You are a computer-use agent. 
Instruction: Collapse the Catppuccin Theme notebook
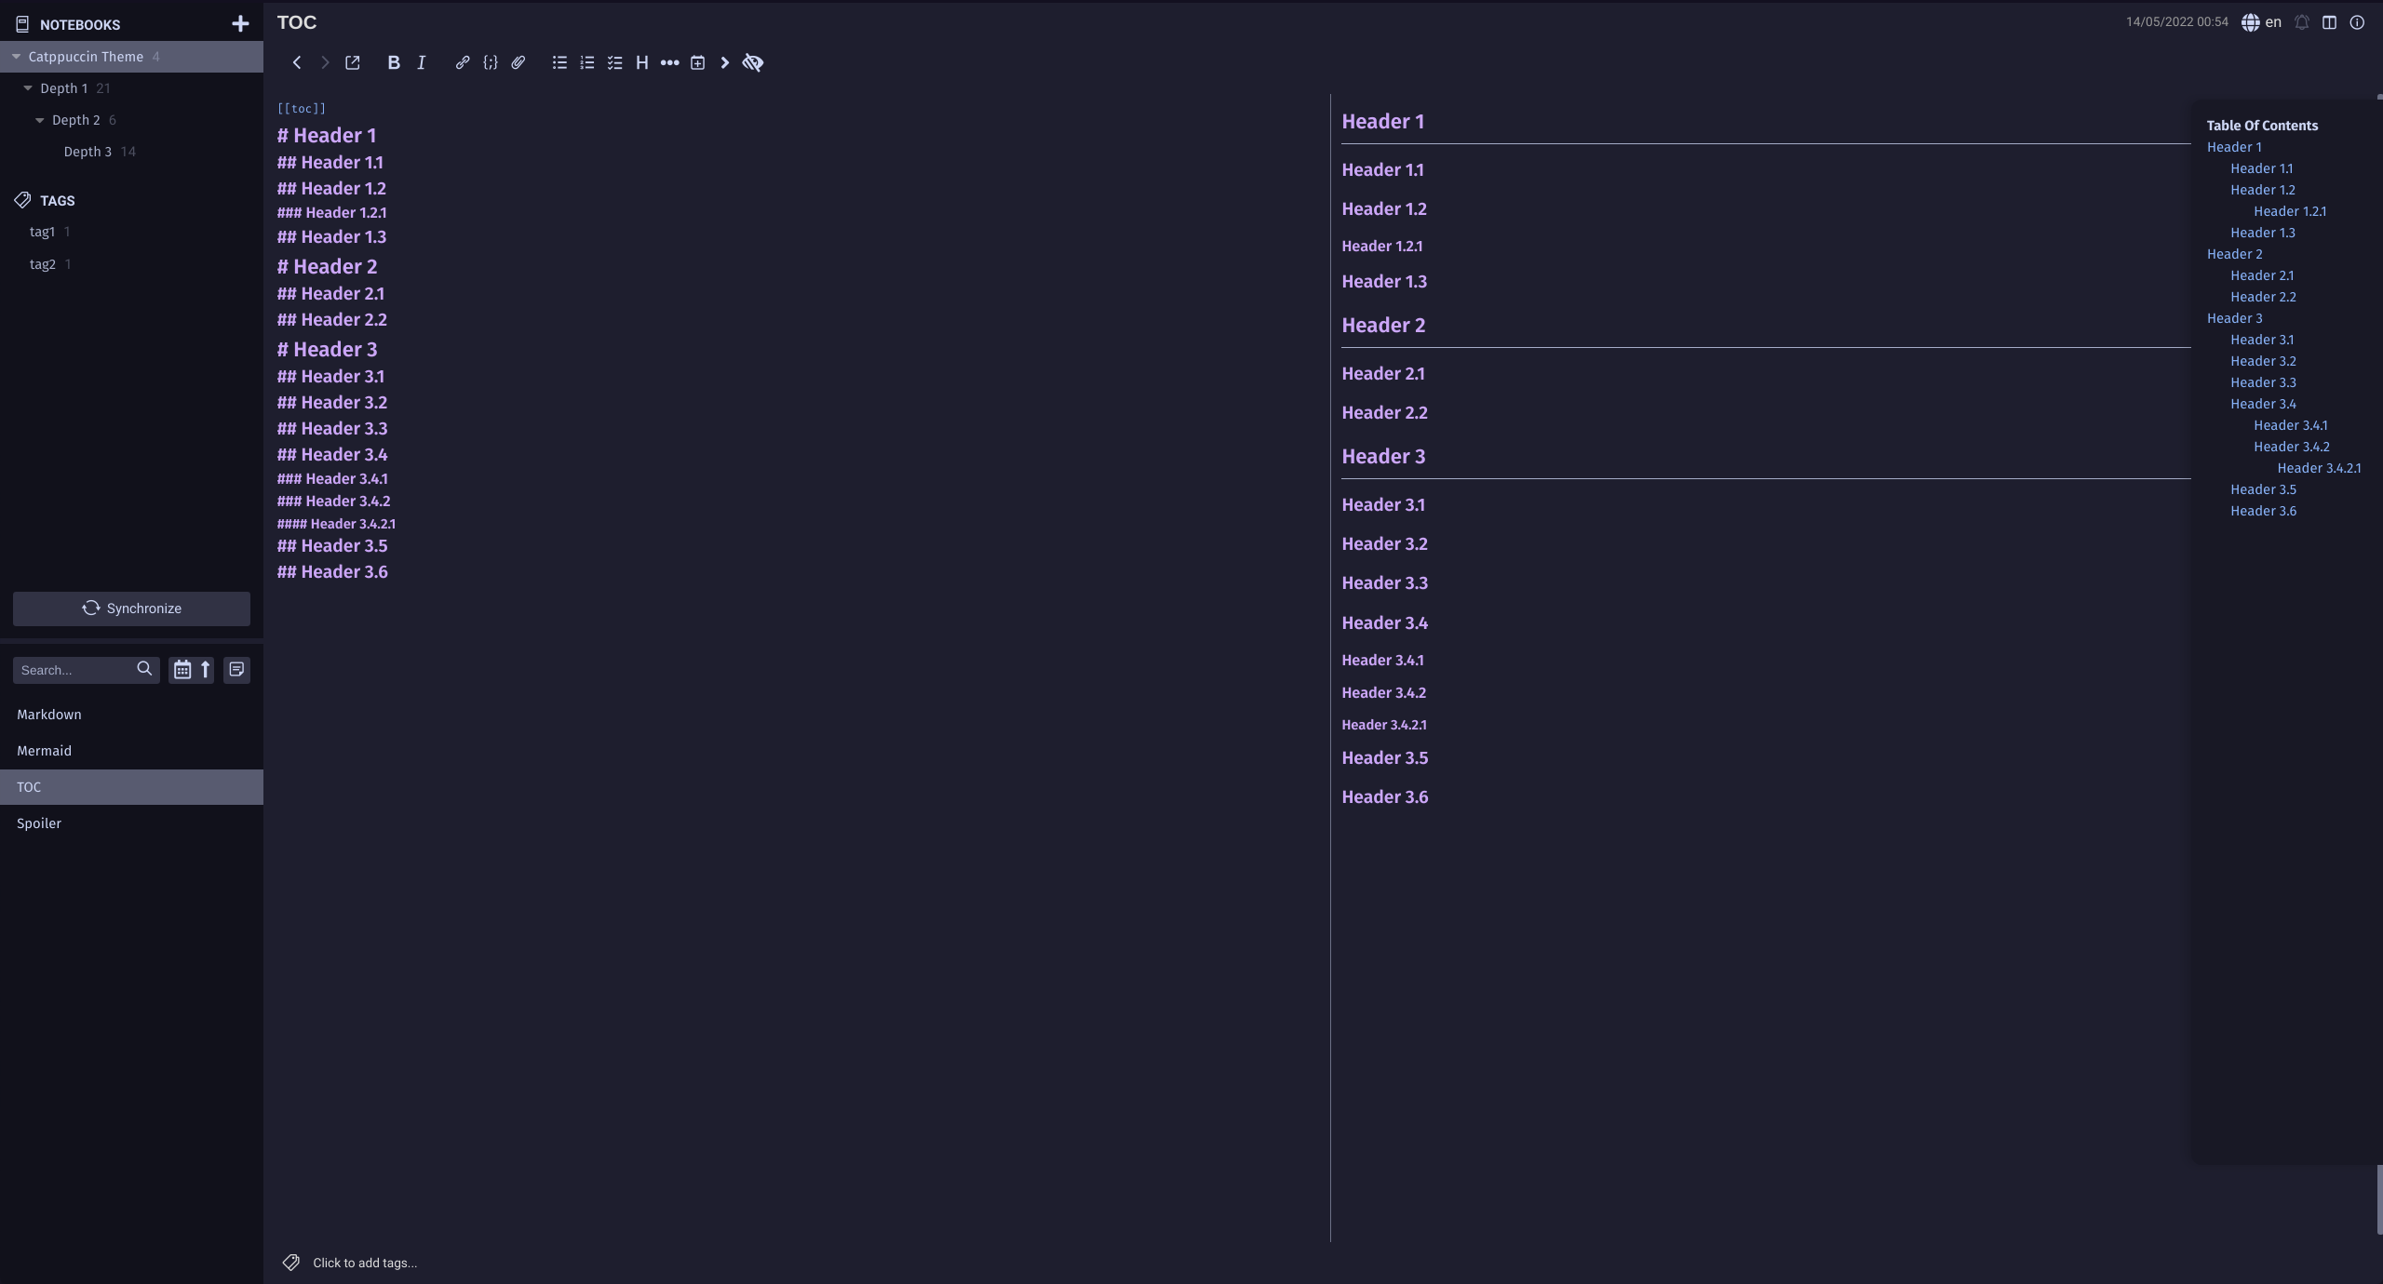coord(15,56)
